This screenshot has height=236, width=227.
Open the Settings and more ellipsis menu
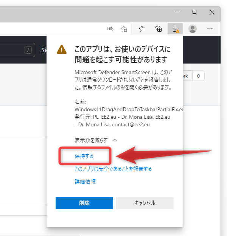210,29
